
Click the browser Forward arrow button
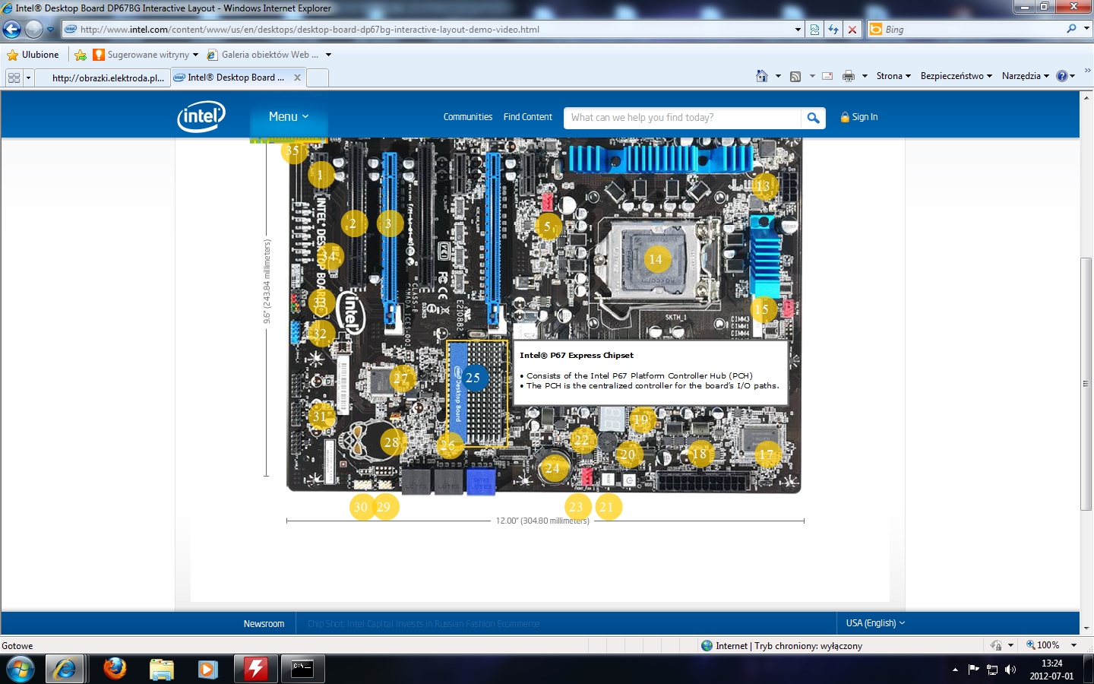click(33, 30)
